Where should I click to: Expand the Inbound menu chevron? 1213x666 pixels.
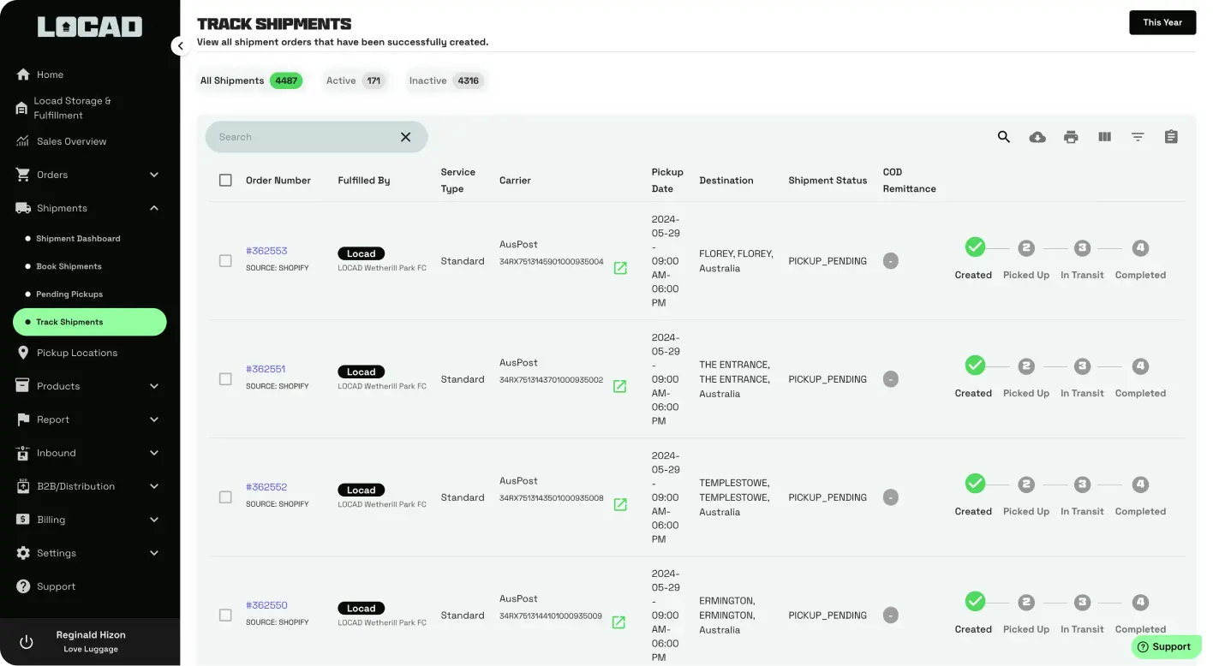(x=154, y=453)
